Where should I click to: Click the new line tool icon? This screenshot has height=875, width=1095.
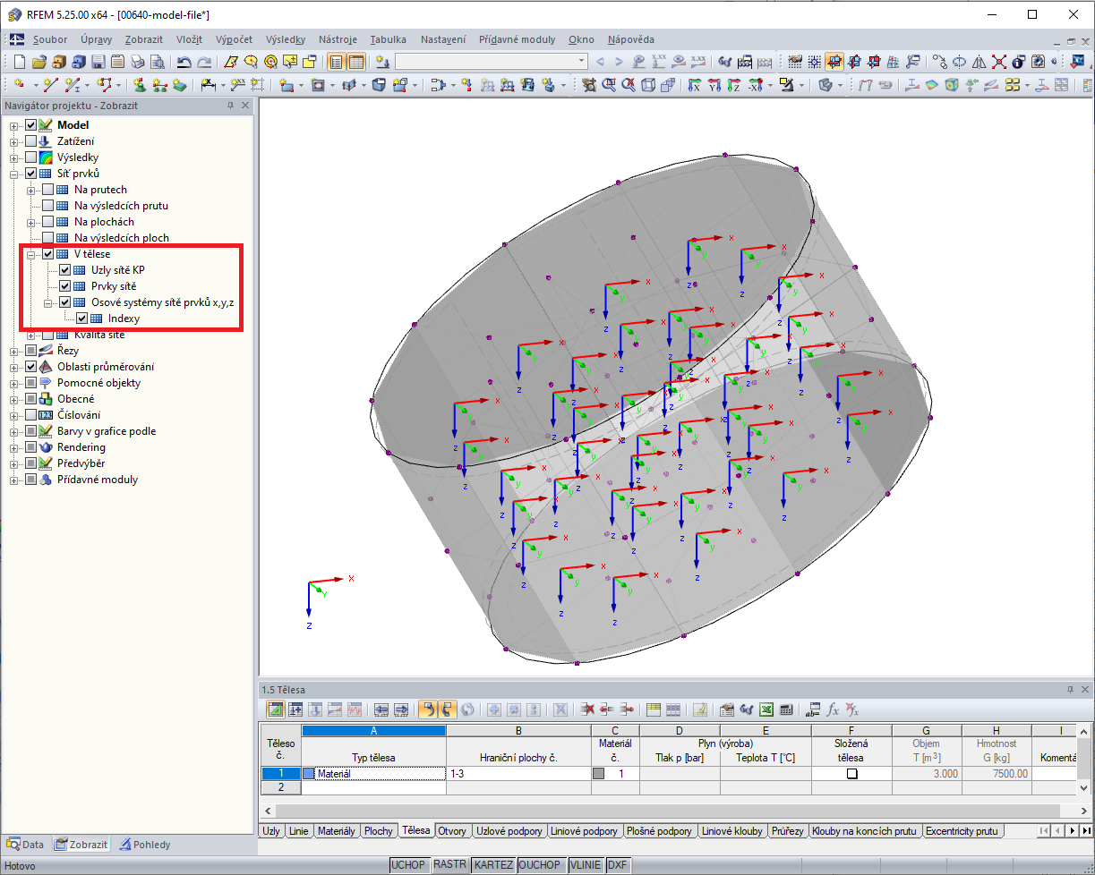point(51,86)
